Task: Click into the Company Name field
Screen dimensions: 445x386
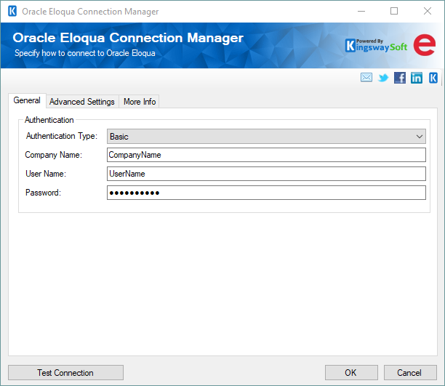Action: (x=266, y=155)
